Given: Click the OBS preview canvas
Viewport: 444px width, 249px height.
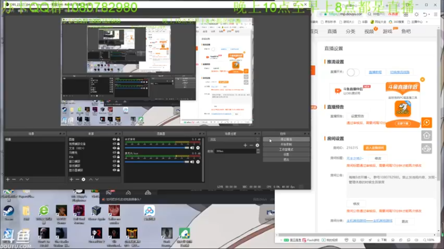Looking at the screenshot, I should [157, 72].
